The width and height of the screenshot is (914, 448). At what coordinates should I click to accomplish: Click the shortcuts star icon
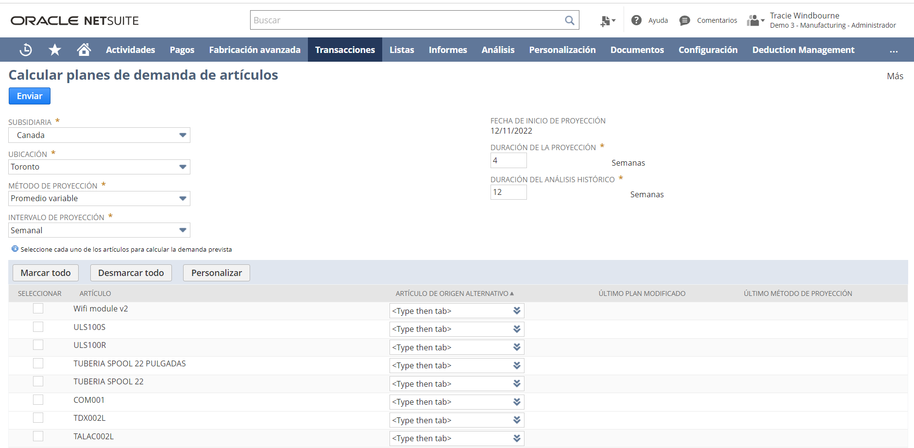click(54, 49)
